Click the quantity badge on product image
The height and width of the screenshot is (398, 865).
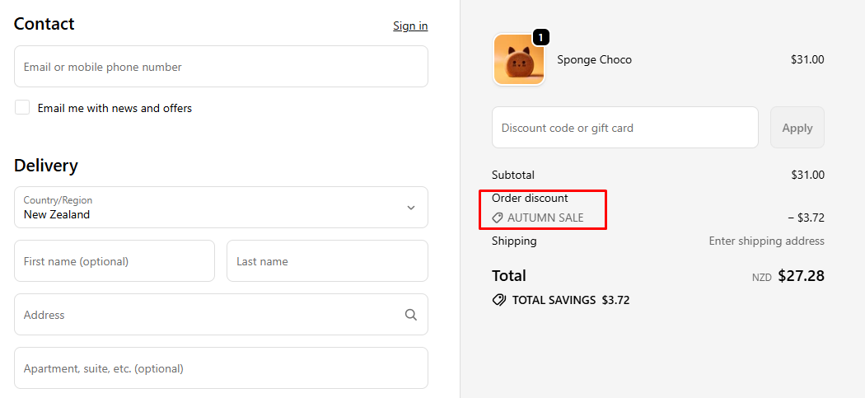(x=540, y=37)
